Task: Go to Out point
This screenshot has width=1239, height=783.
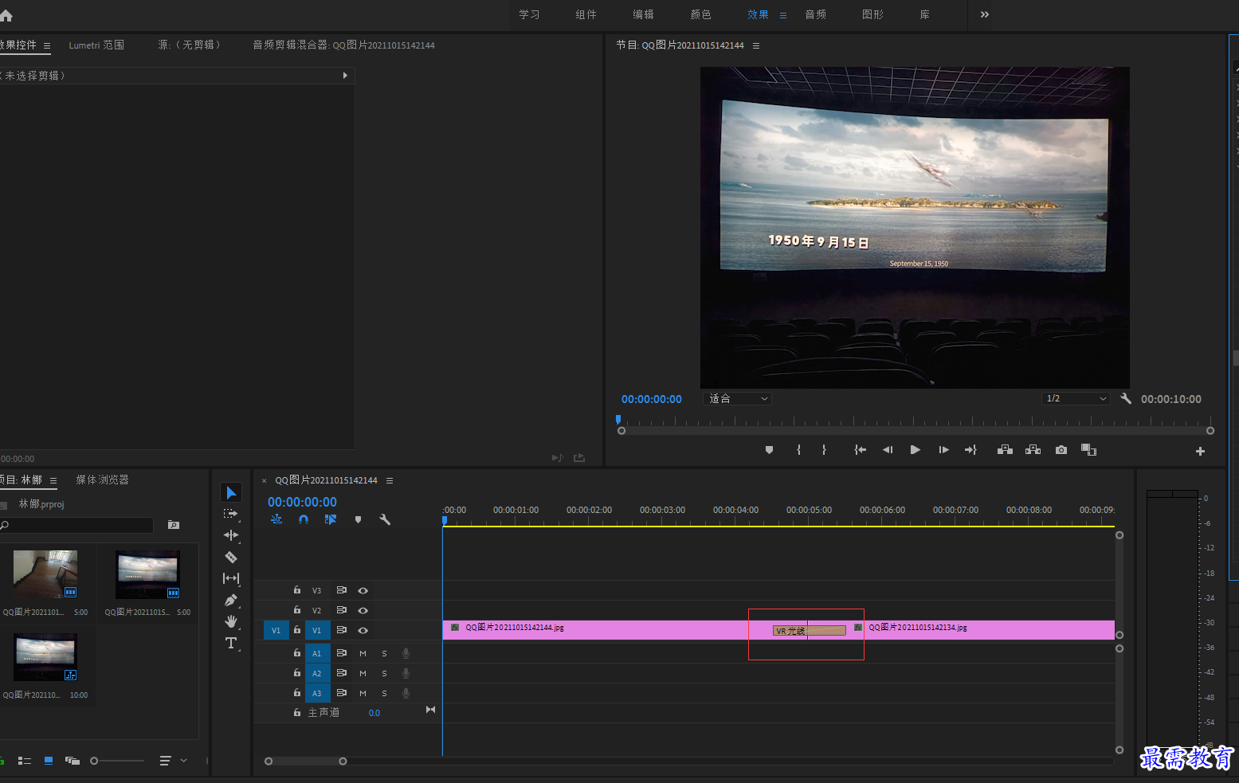Action: (x=970, y=450)
